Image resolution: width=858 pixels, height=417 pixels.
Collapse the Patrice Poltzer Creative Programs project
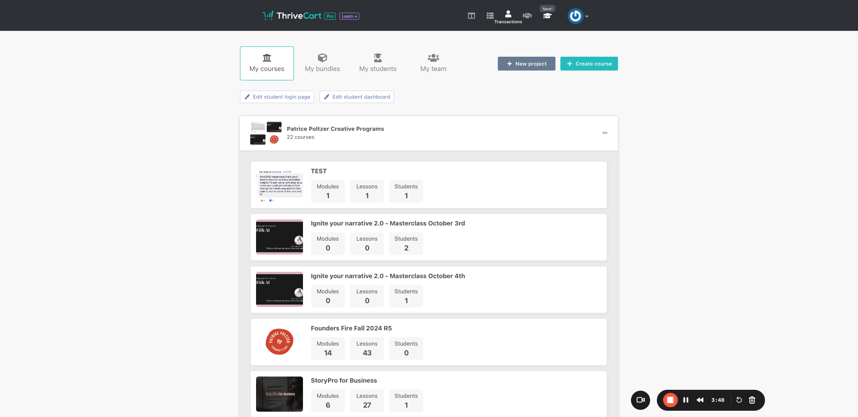click(x=605, y=133)
